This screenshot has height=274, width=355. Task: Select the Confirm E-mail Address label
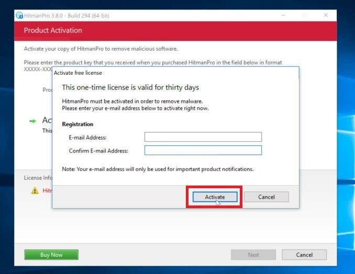(x=98, y=151)
